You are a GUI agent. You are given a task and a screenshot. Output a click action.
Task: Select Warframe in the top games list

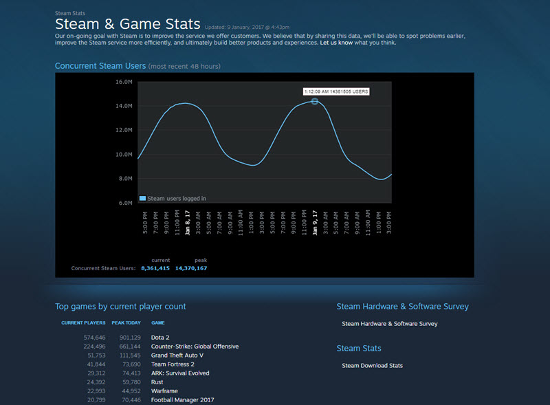click(x=164, y=391)
